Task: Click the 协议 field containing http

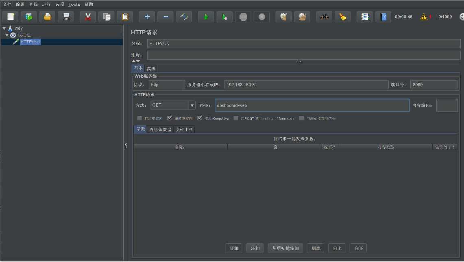Action: (167, 85)
